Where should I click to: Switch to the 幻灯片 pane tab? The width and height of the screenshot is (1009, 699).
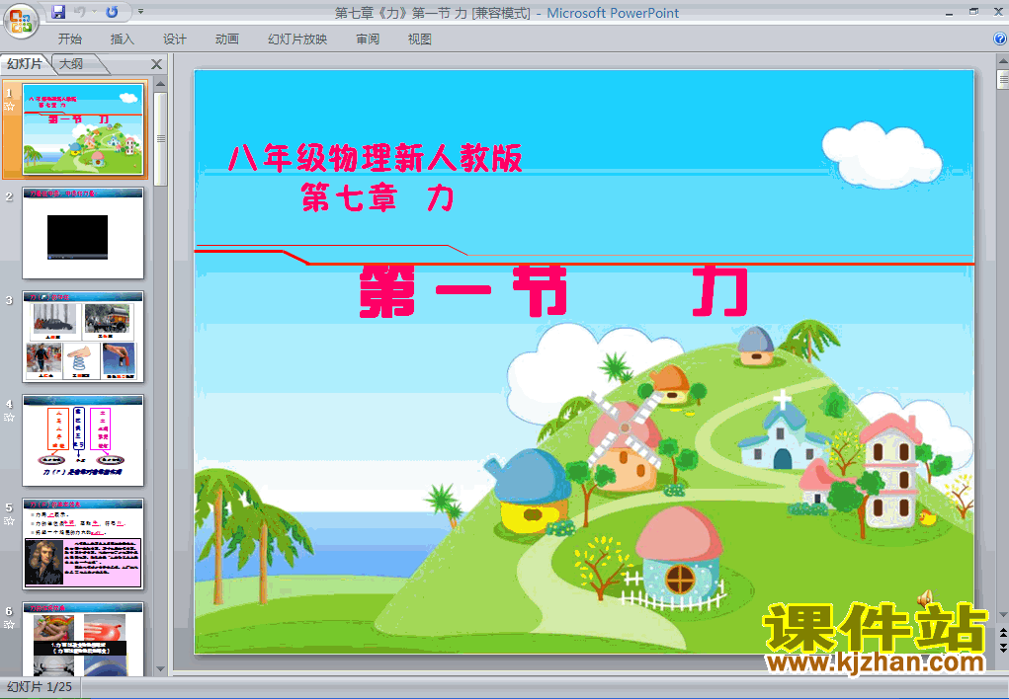tap(25, 63)
